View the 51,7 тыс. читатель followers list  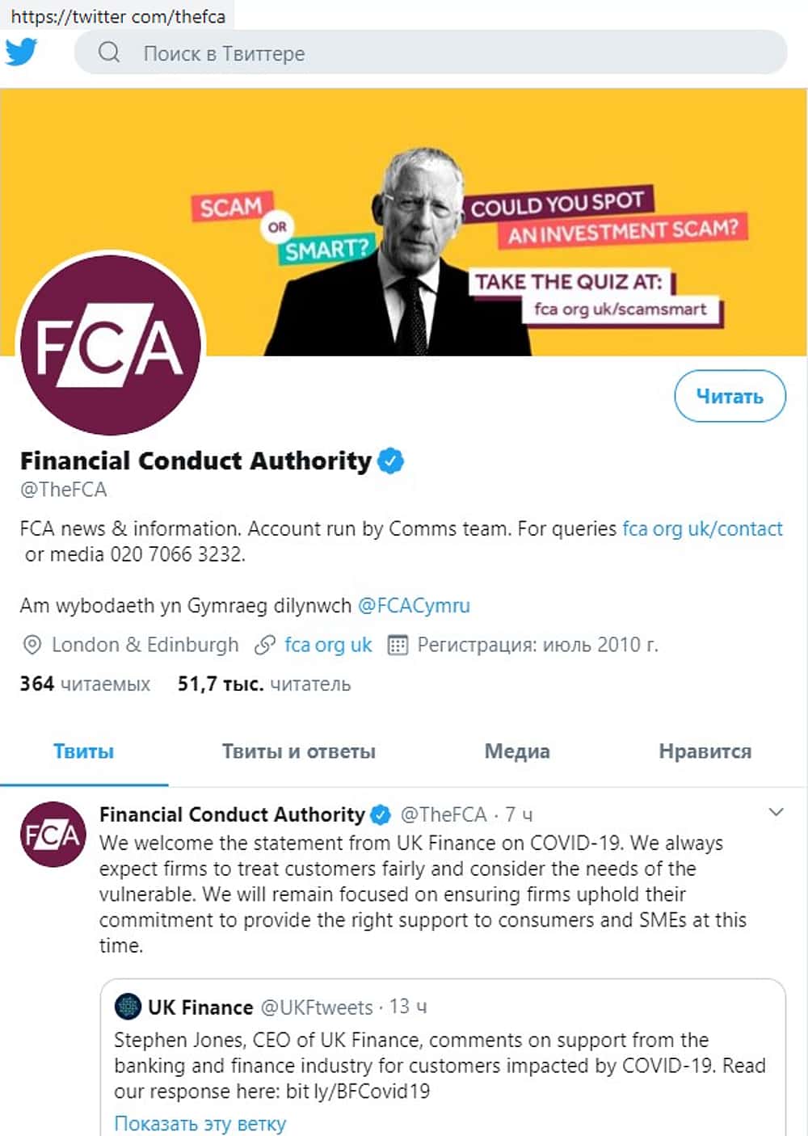point(264,684)
